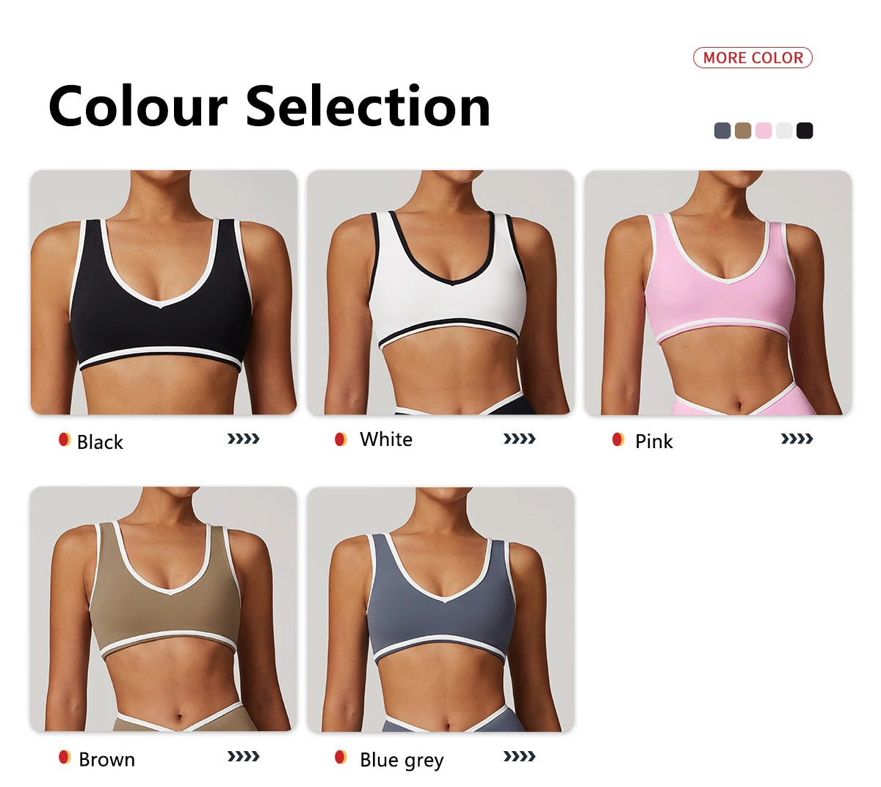Image resolution: width=881 pixels, height=787 pixels.
Task: Click the red dot beside Blue grey
Action: (341, 757)
